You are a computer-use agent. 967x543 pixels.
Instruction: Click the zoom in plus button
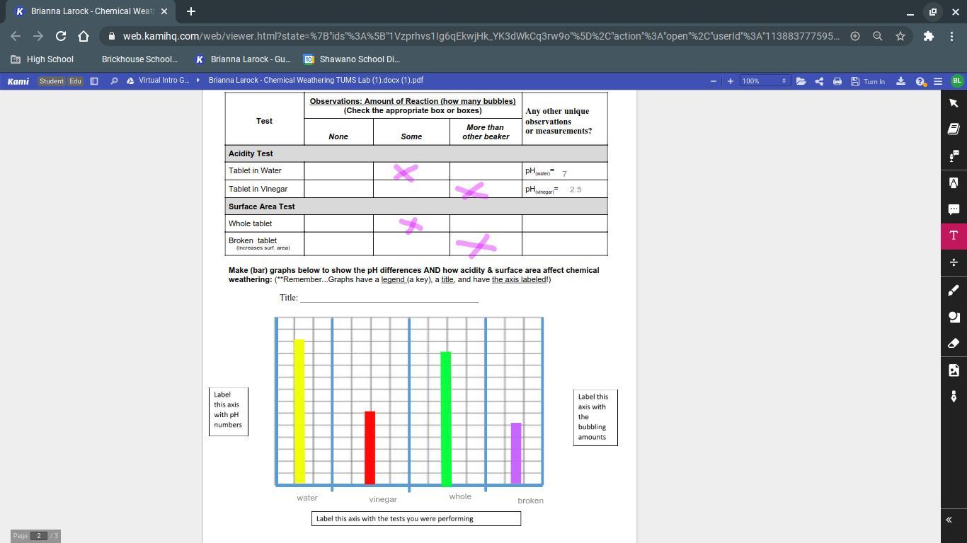(x=731, y=81)
